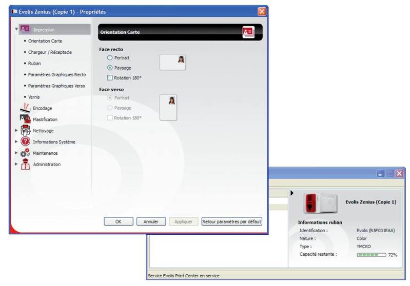Click the Informations ruban heading

click(x=320, y=222)
